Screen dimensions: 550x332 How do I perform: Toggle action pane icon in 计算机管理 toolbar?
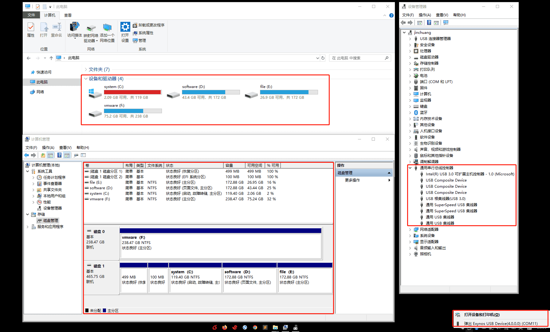coord(67,155)
